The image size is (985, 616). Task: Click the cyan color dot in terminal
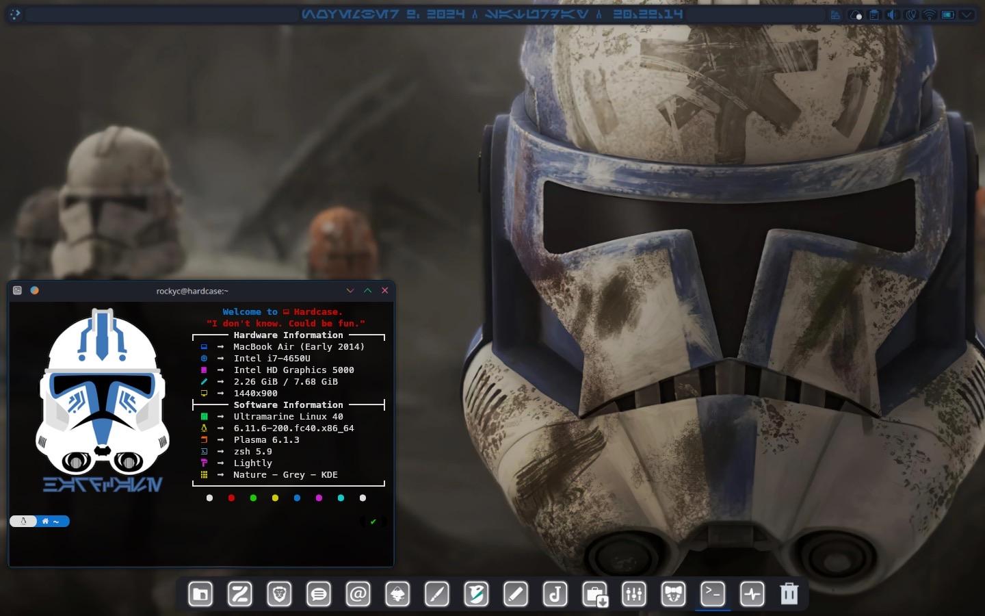(x=341, y=498)
